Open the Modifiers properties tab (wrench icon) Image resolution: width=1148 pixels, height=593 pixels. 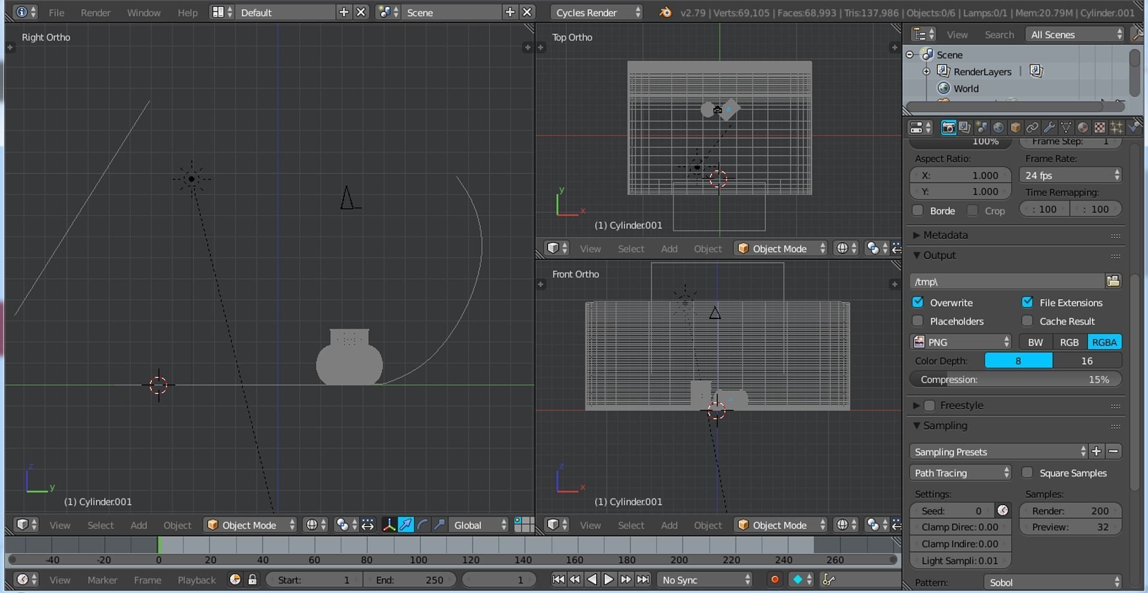tap(1049, 128)
